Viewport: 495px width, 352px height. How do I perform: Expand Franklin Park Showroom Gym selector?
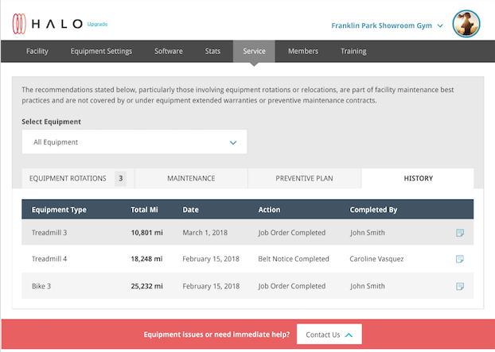point(387,25)
